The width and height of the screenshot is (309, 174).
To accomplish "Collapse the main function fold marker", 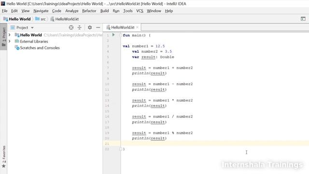I will (121, 35).
